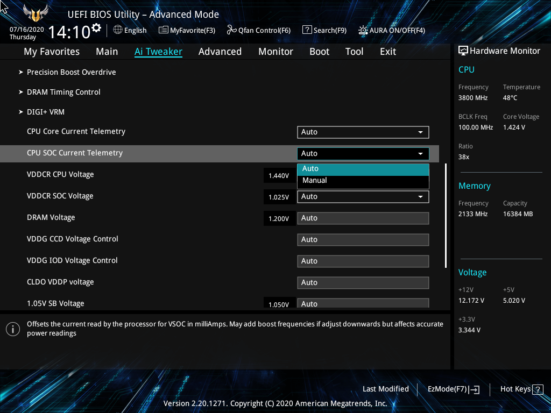Click the Memory section heading

(x=475, y=186)
